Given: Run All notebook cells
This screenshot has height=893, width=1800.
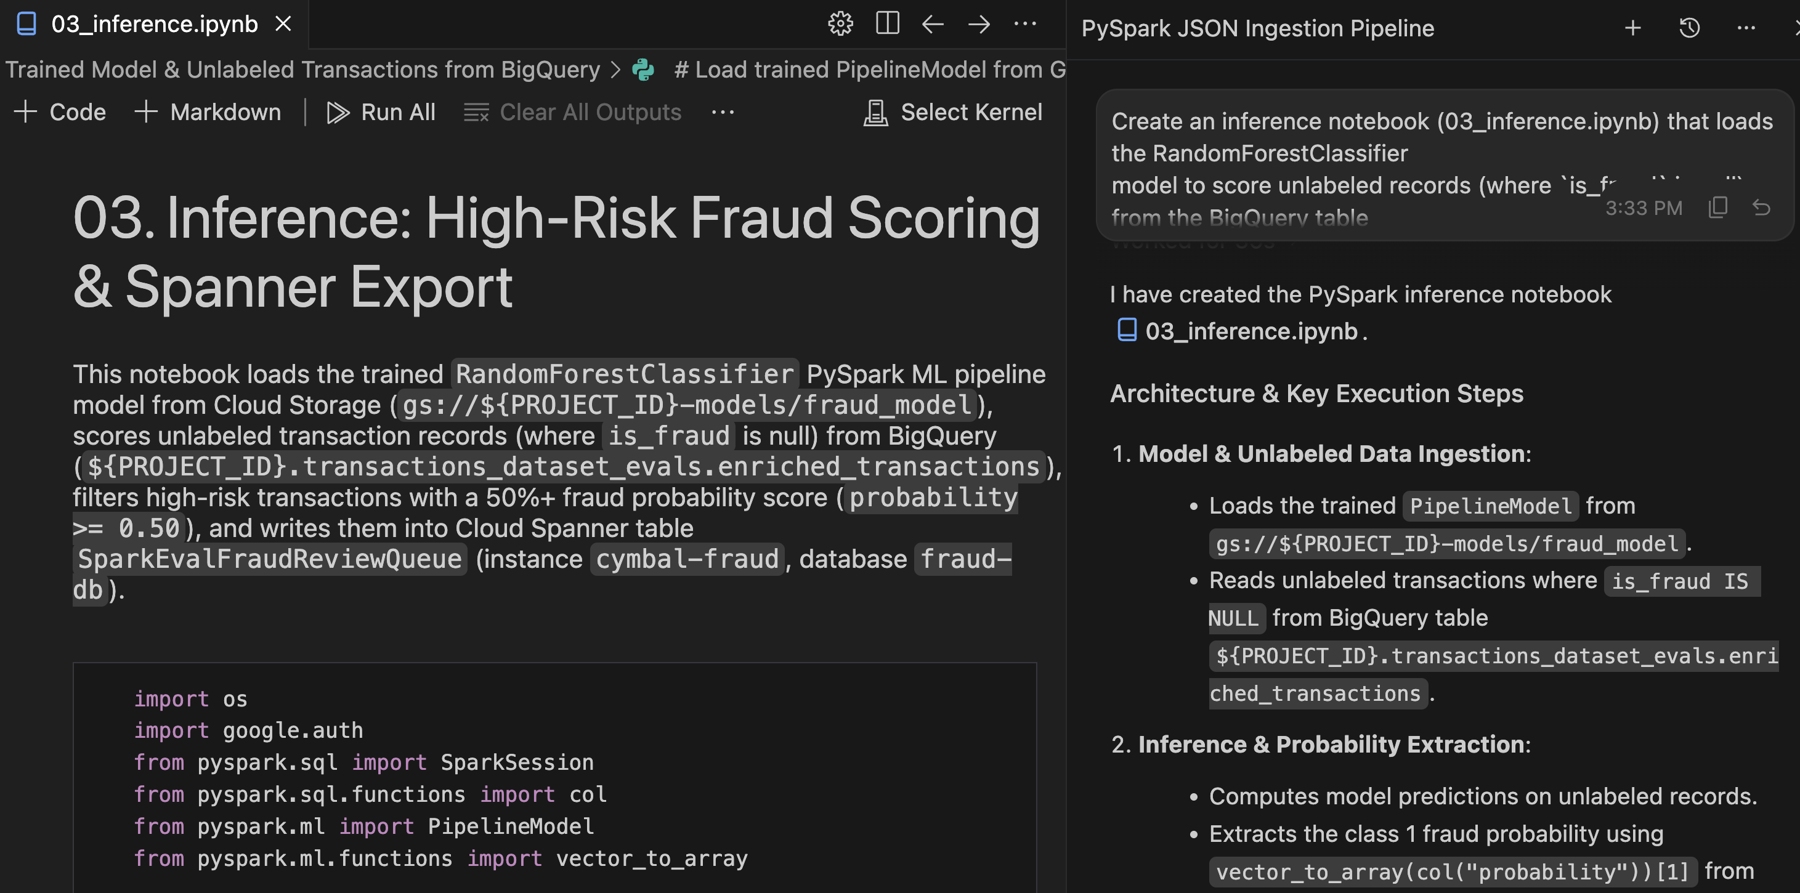Looking at the screenshot, I should pyautogui.click(x=381, y=112).
